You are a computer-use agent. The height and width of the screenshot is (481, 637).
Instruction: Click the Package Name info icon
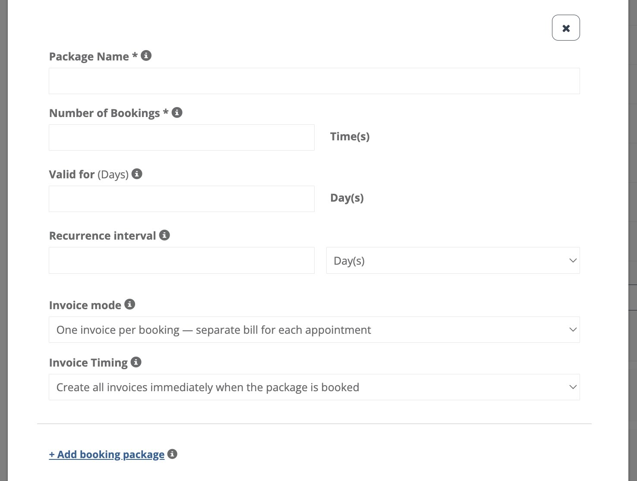146,56
